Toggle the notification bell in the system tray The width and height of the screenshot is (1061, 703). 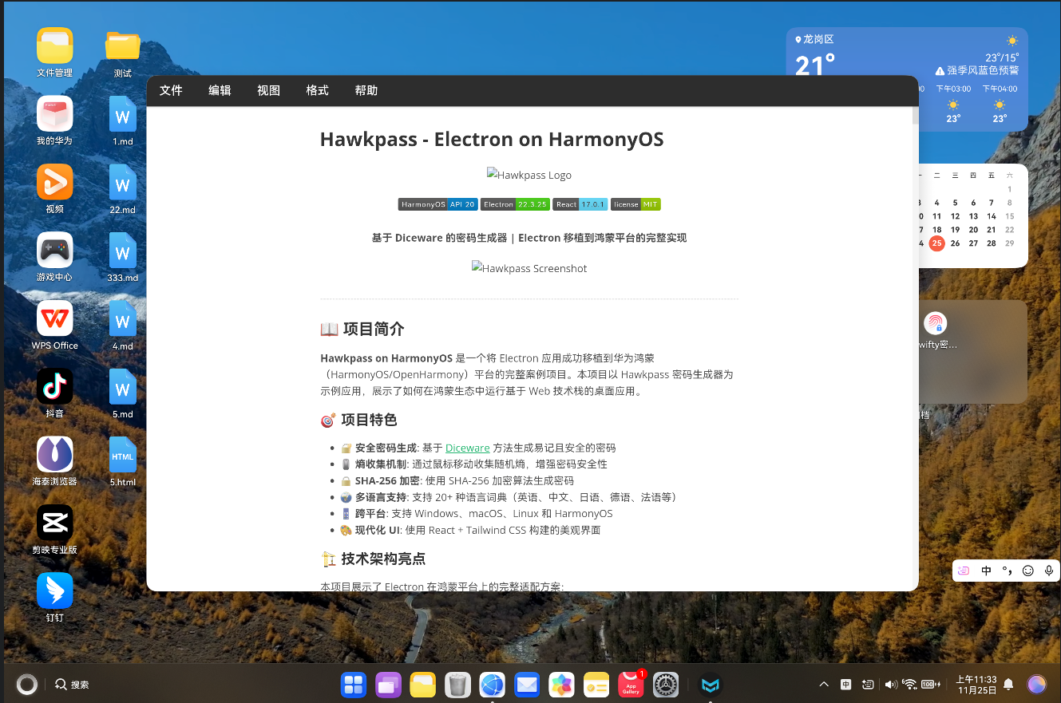point(1008,684)
